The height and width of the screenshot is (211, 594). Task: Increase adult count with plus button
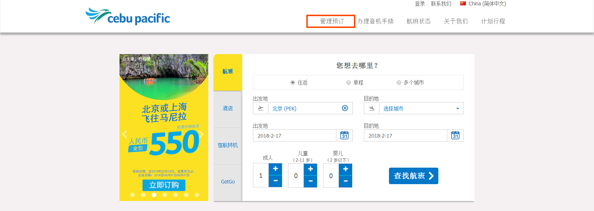click(276, 169)
